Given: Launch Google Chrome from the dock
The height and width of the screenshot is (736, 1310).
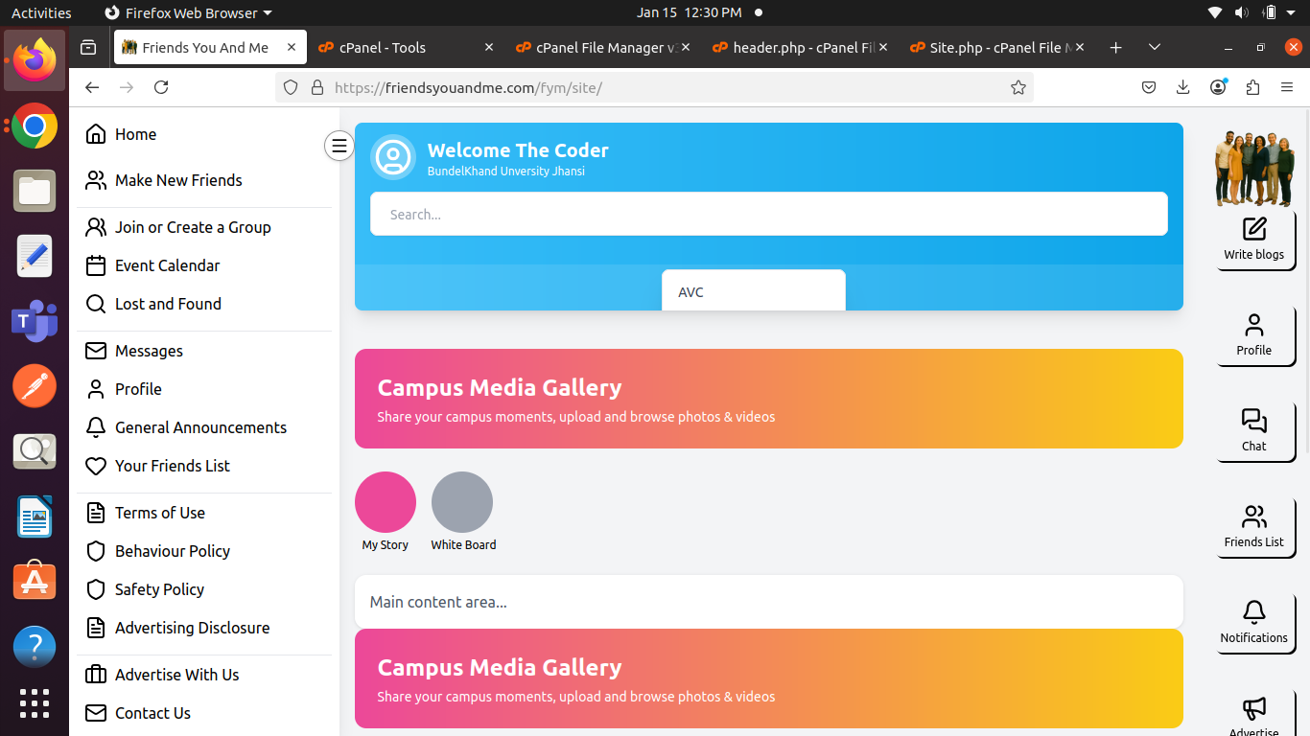Looking at the screenshot, I should click(x=35, y=126).
